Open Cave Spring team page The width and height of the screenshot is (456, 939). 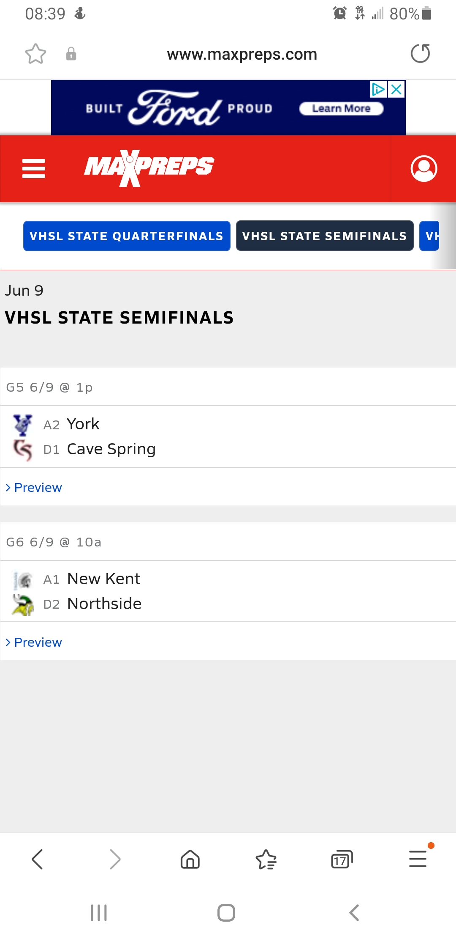pos(111,449)
